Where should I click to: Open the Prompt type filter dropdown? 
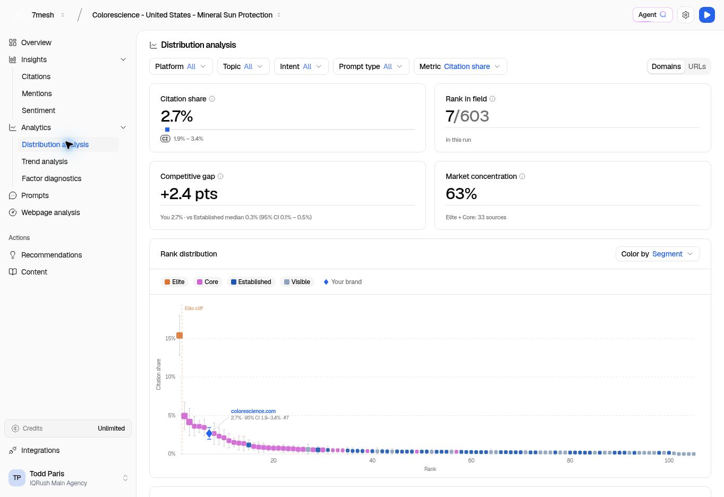click(371, 66)
